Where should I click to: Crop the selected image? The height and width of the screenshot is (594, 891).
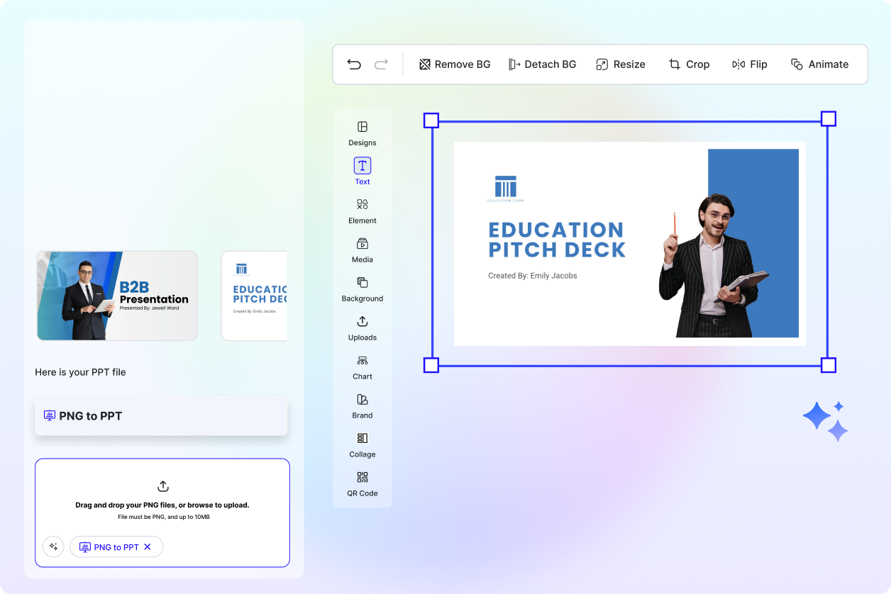[x=689, y=64]
